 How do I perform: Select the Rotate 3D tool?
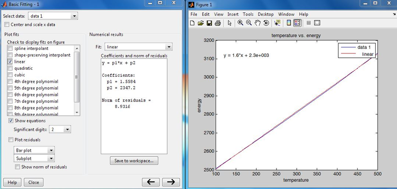coord(266,23)
